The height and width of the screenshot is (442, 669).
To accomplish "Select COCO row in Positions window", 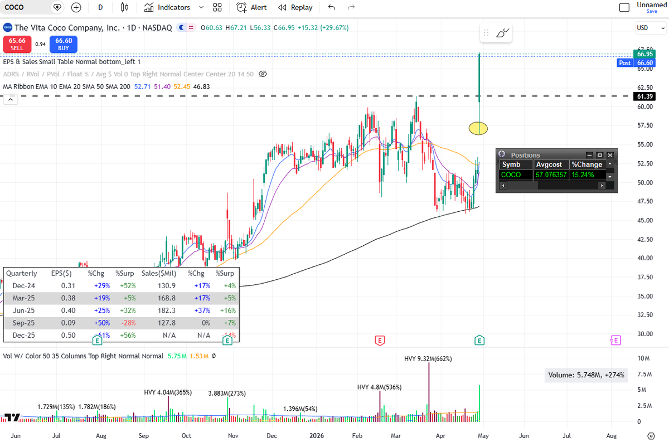I will tap(552, 174).
